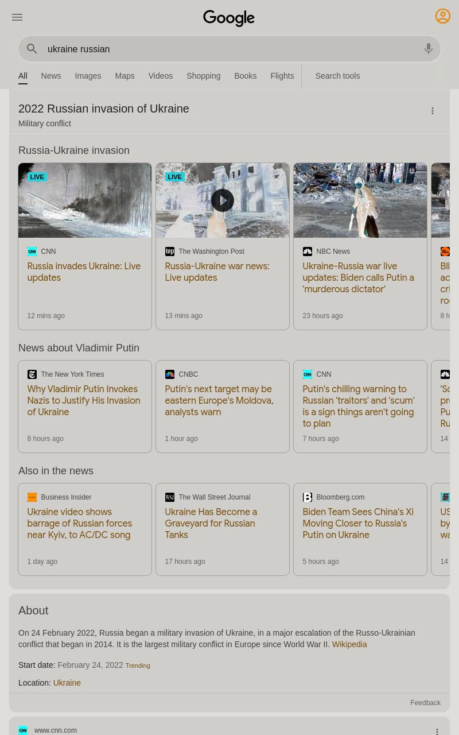
Task: Switch to the Flights tab
Action: 282,76
